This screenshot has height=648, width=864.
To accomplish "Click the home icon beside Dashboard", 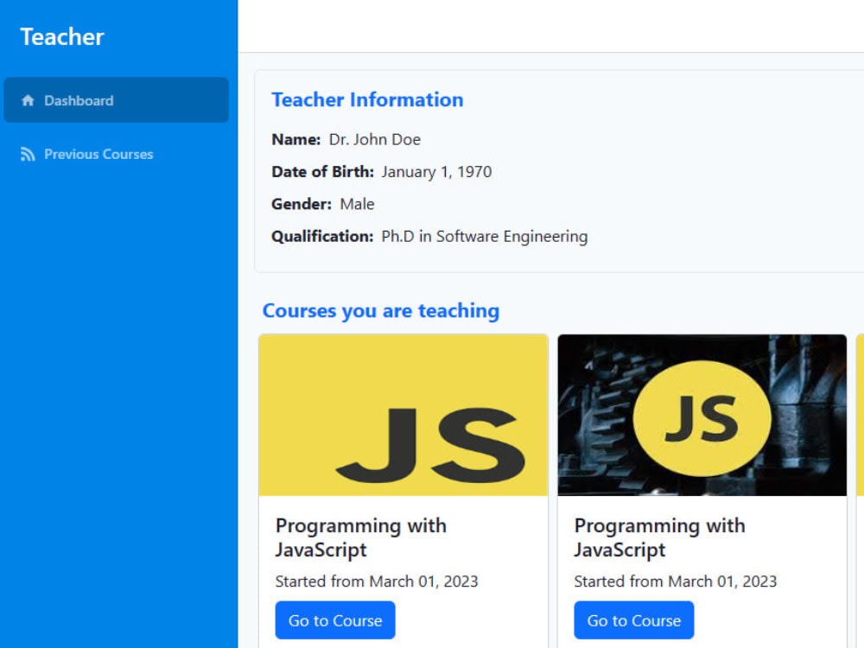I will point(28,100).
